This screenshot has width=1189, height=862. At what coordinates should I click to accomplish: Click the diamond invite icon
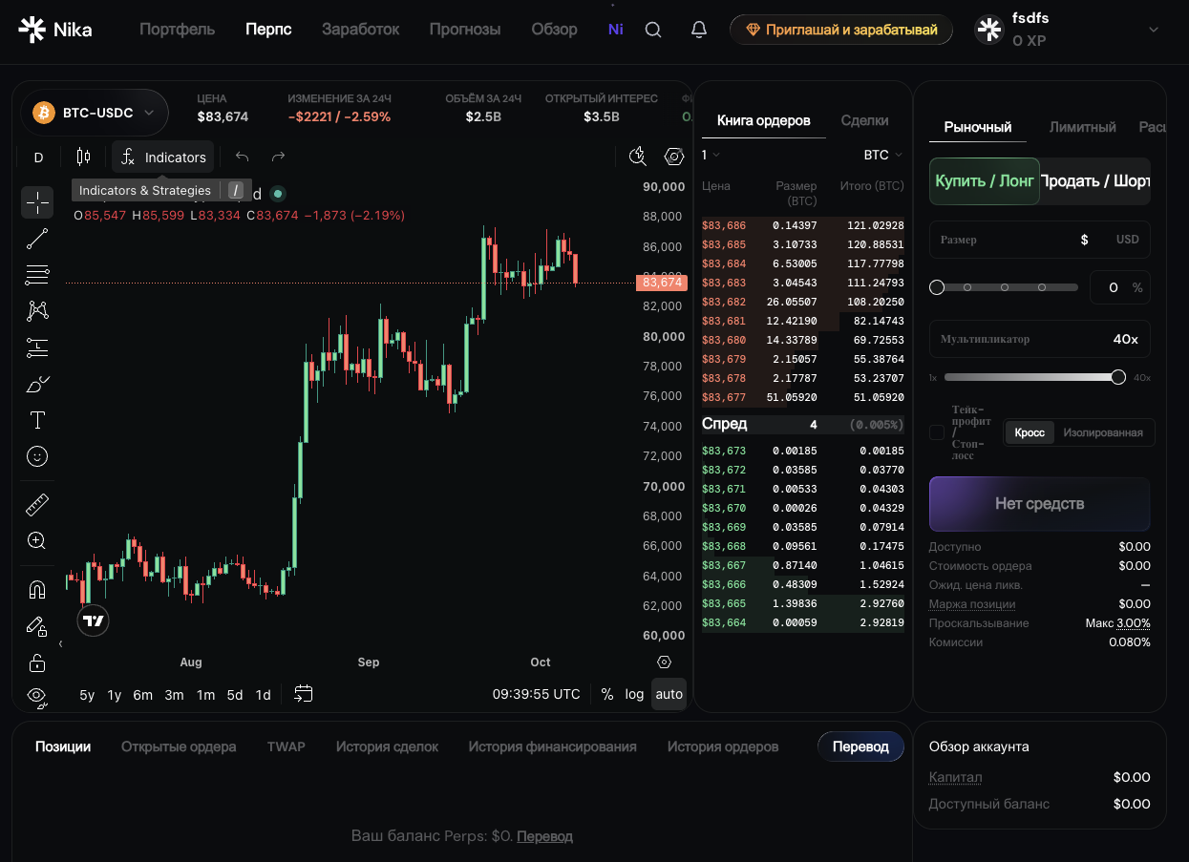pyautogui.click(x=753, y=30)
